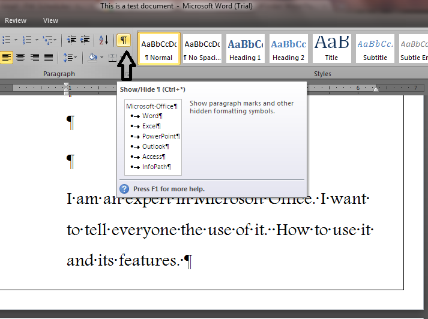Toggle the Show/Hide paragraph marks button
The height and width of the screenshot is (319, 428).
123,40
